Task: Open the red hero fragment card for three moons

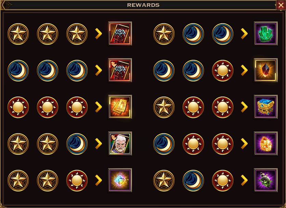Action: pos(120,70)
